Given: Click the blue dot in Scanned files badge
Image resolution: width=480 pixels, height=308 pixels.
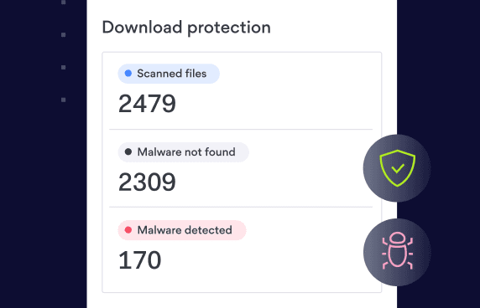Looking at the screenshot, I should [128, 74].
